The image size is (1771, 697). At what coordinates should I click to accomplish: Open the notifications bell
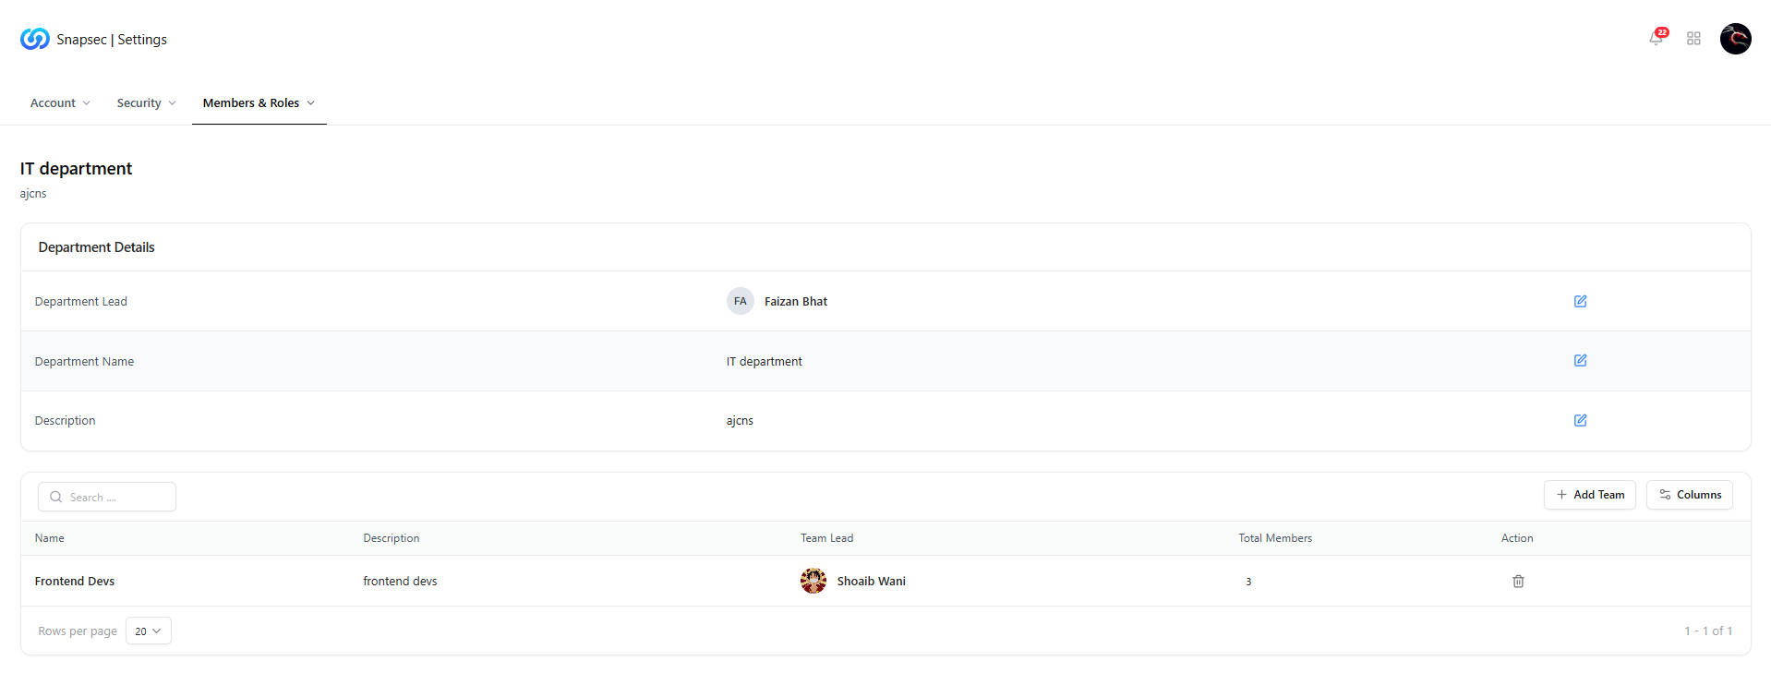pyautogui.click(x=1657, y=38)
